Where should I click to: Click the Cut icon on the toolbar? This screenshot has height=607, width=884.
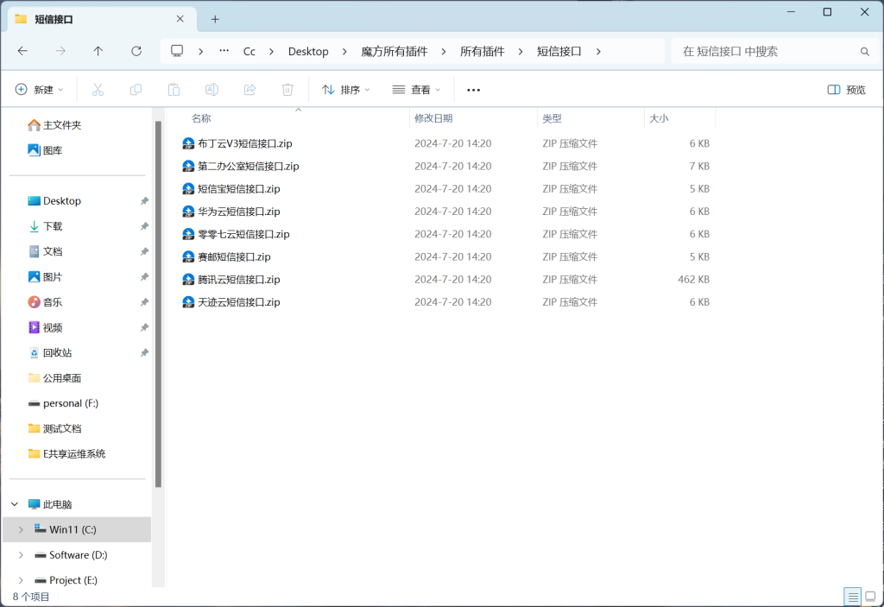pos(98,89)
